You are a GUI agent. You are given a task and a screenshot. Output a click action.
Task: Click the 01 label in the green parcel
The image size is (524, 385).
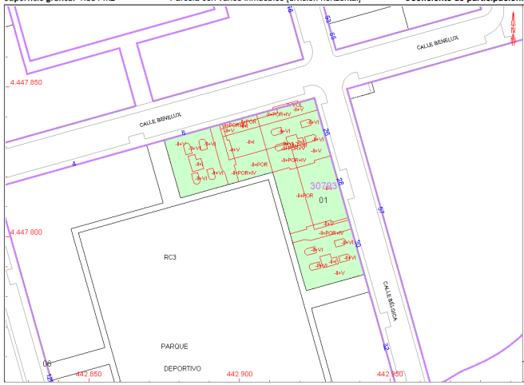pos(324,198)
